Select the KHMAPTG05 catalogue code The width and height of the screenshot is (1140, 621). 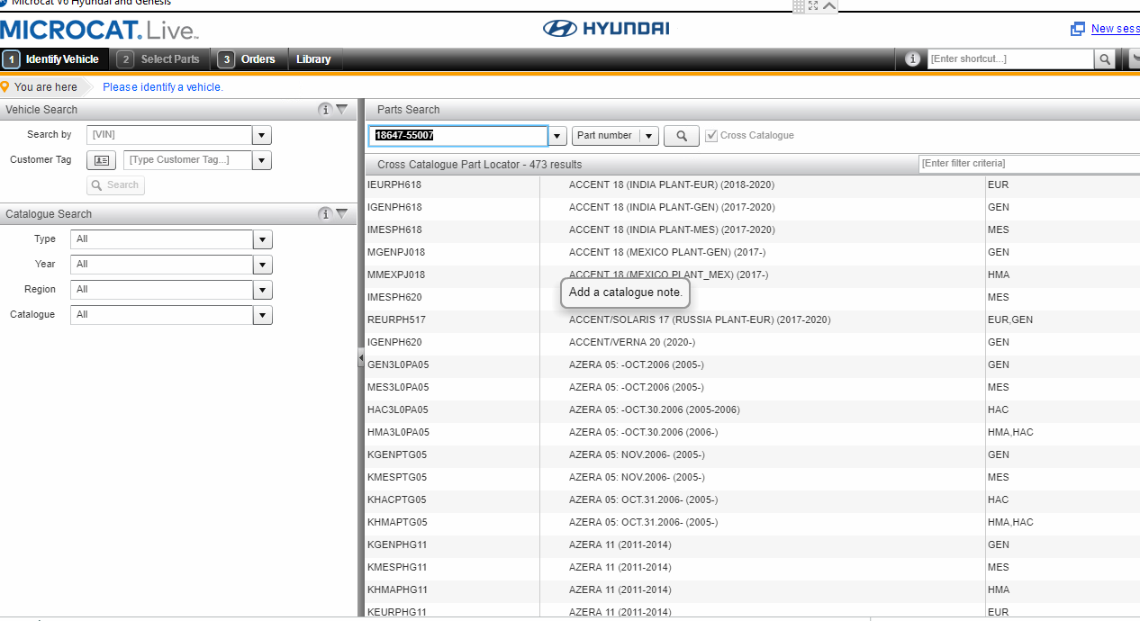[x=397, y=523]
